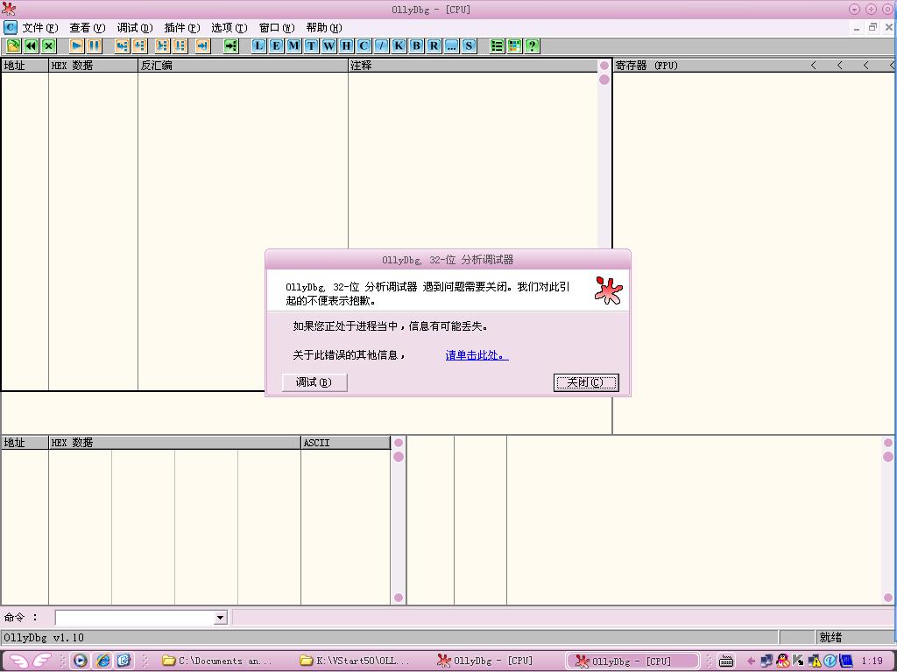Click the Open file toolbar icon
897x672 pixels.
[x=13, y=46]
